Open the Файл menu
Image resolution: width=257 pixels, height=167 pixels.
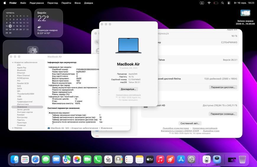[23, 3]
